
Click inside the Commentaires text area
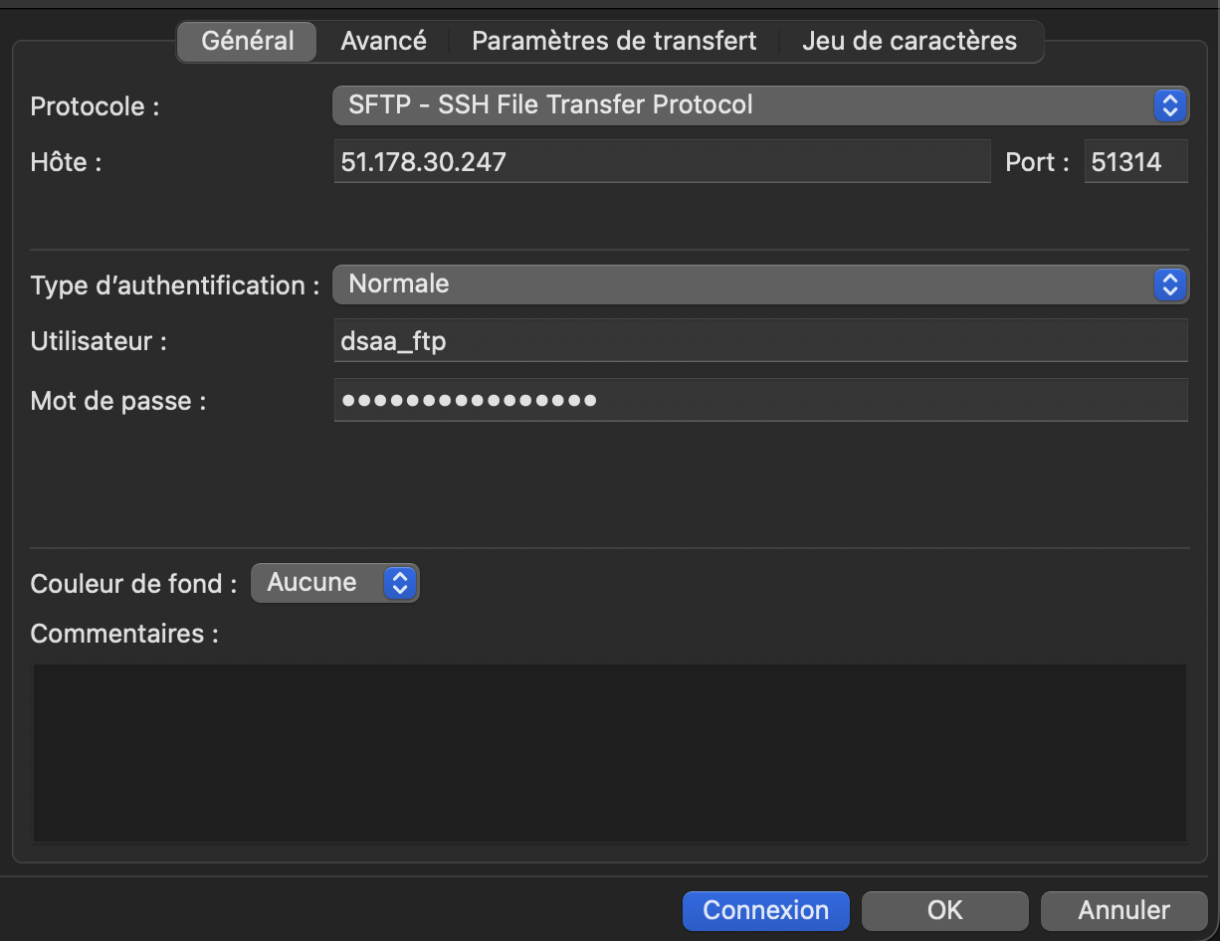pos(610,753)
